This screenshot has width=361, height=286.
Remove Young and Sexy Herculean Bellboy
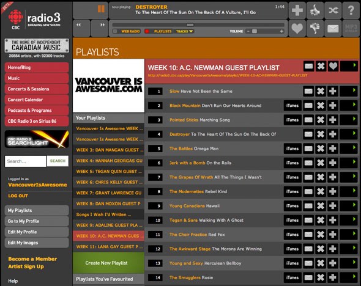(321, 263)
